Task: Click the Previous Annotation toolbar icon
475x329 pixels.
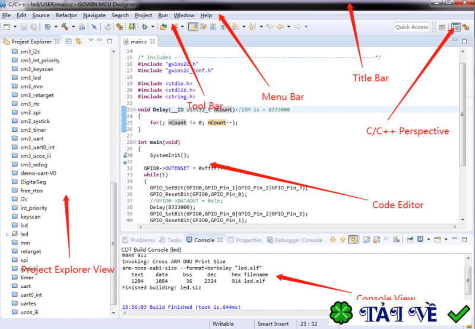Action: (251, 27)
